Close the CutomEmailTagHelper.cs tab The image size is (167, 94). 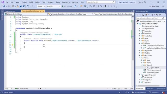pyautogui.click(x=43, y=11)
